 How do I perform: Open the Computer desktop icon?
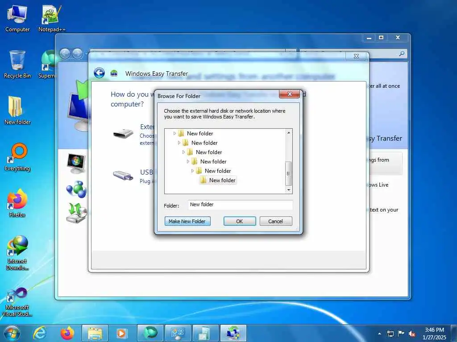coord(17,18)
